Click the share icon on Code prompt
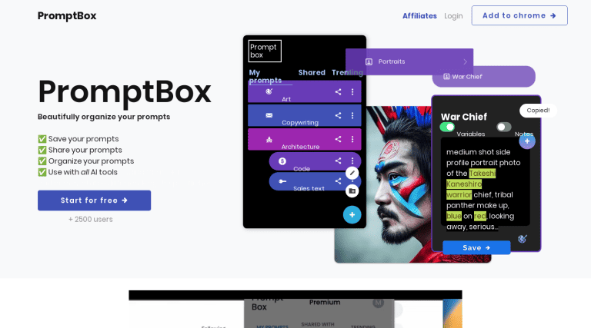Image resolution: width=591 pixels, height=328 pixels. pos(338,161)
